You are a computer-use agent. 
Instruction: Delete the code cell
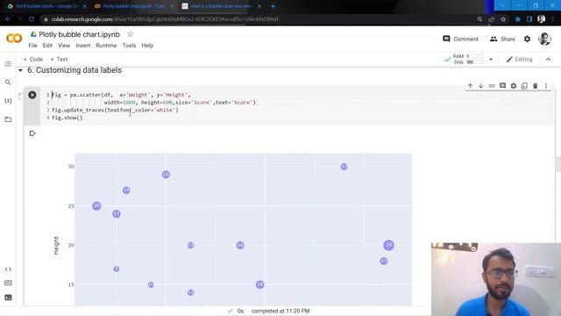[x=536, y=86]
